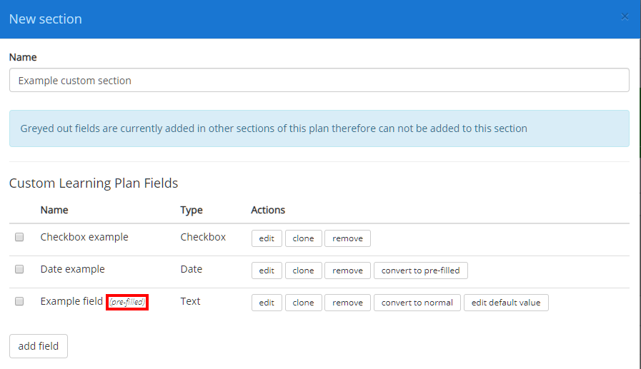Screen dimensions: 641x369
Task: Remove the Checkbox example field
Action: click(x=347, y=238)
